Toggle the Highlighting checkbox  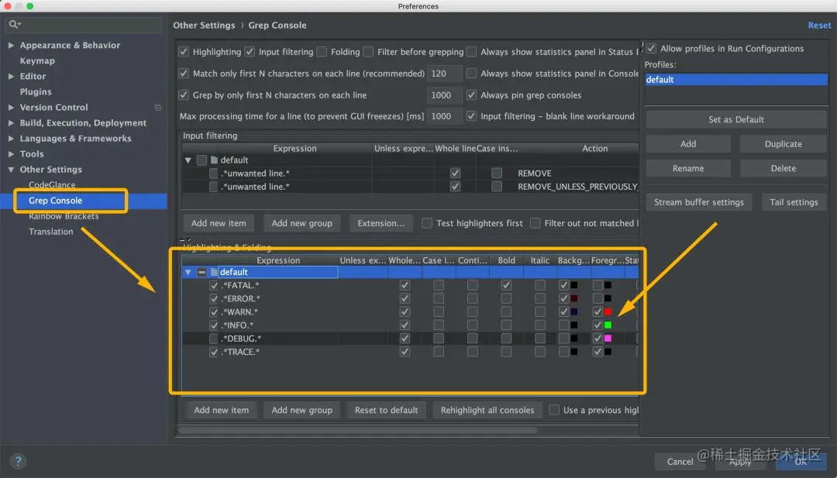(184, 52)
